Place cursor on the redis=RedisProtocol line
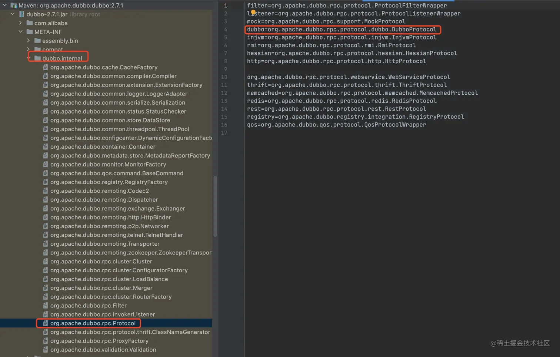This screenshot has width=560, height=357. tap(342, 101)
